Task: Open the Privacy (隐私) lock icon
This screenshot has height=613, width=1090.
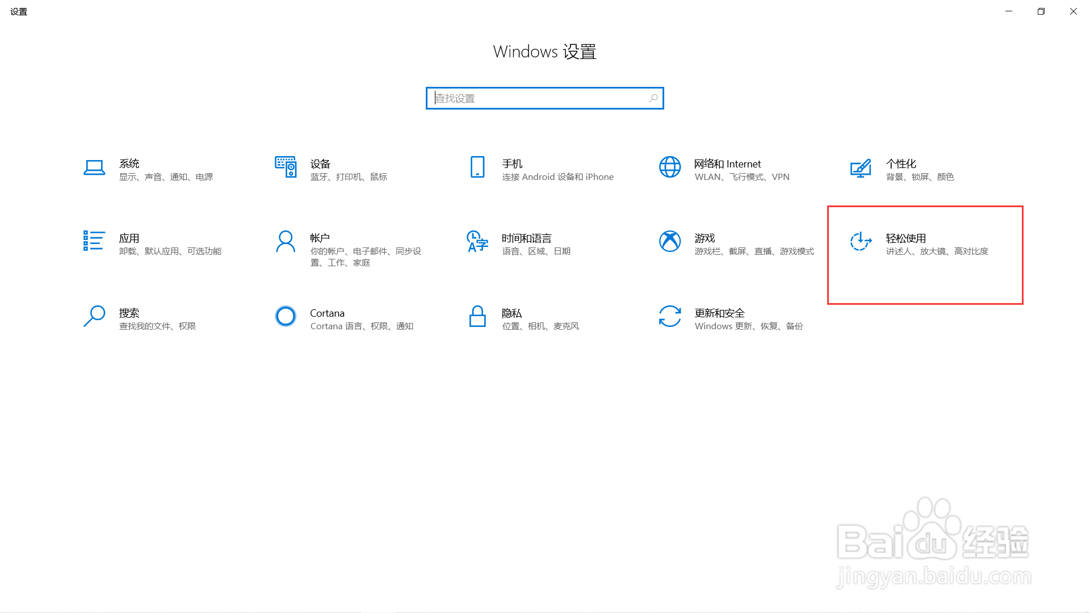Action: click(477, 316)
